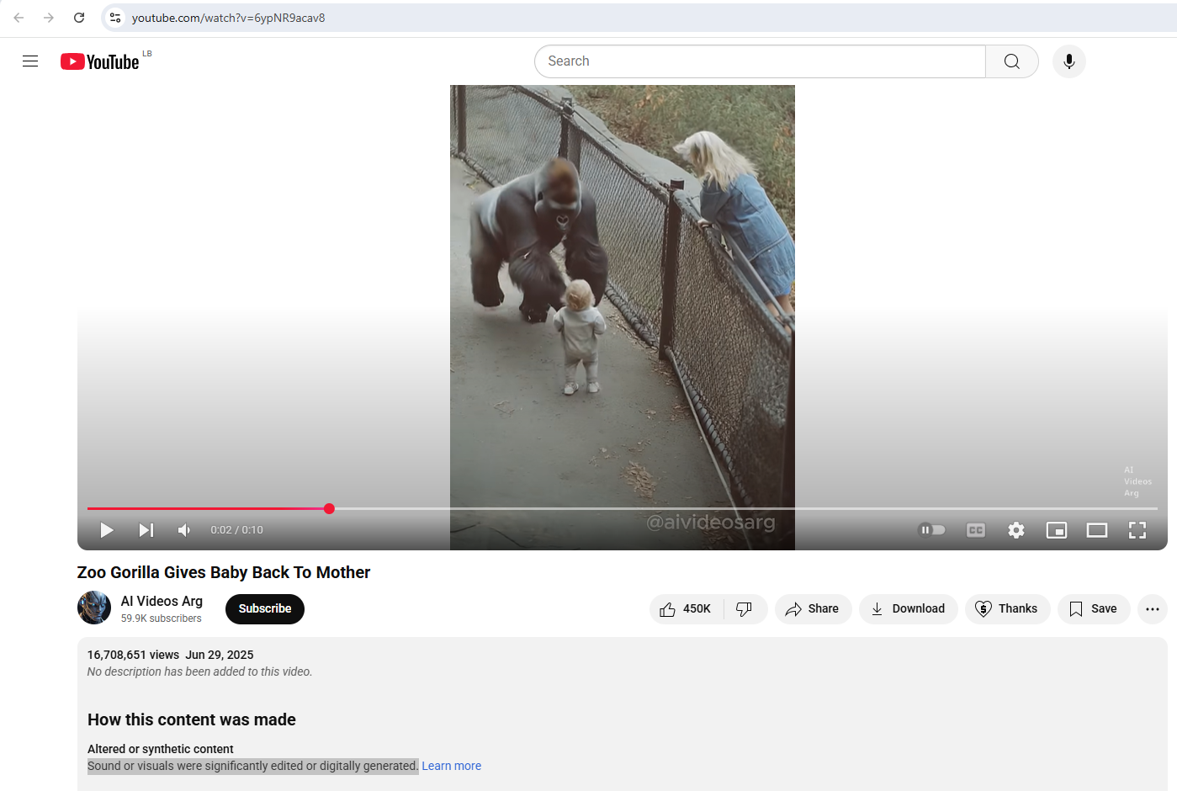Subscribe to AI Videos Arg
This screenshot has width=1177, height=791.
click(264, 608)
